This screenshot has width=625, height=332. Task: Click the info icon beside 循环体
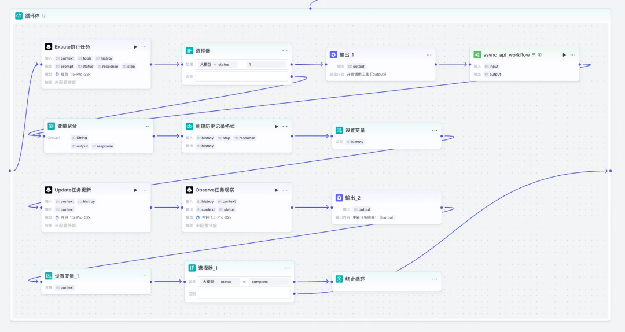tap(44, 16)
